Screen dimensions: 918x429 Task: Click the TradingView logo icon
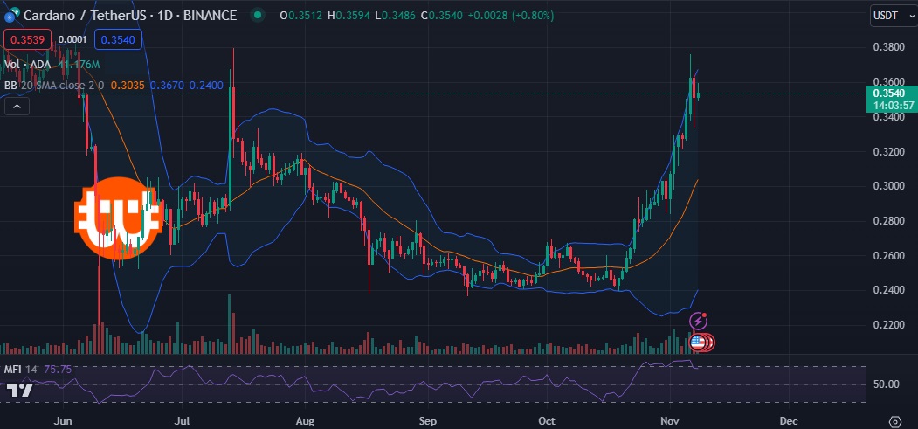tap(20, 391)
